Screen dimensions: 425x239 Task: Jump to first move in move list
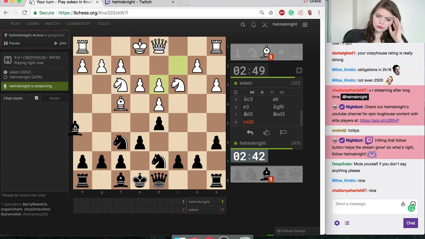252,92
